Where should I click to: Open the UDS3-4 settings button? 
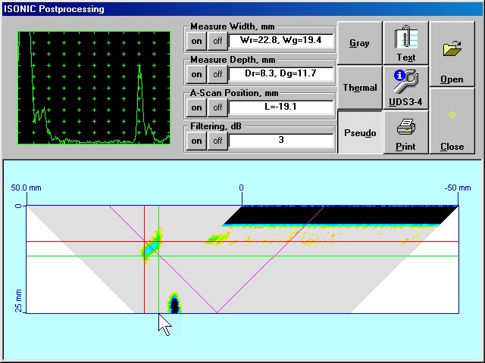pos(406,88)
